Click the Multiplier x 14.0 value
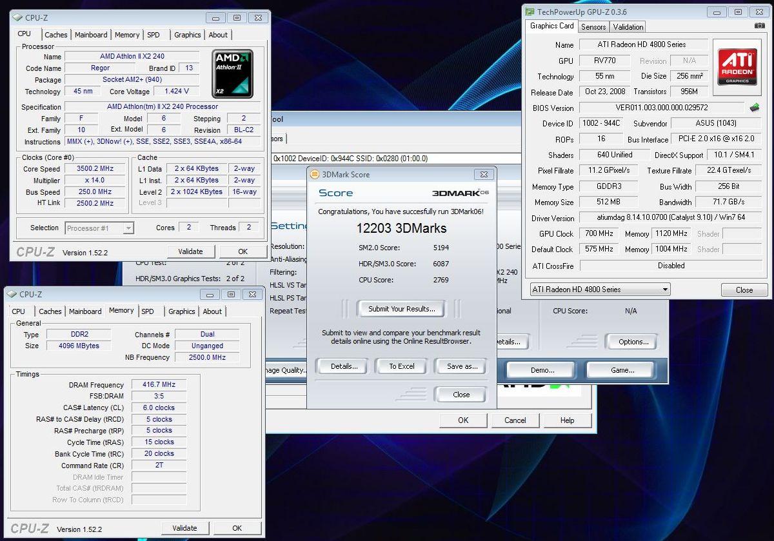 (95, 180)
